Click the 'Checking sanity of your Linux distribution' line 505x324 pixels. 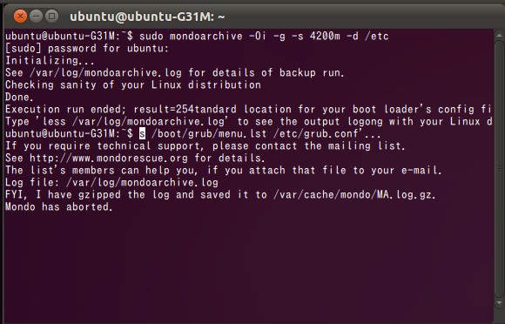point(133,85)
